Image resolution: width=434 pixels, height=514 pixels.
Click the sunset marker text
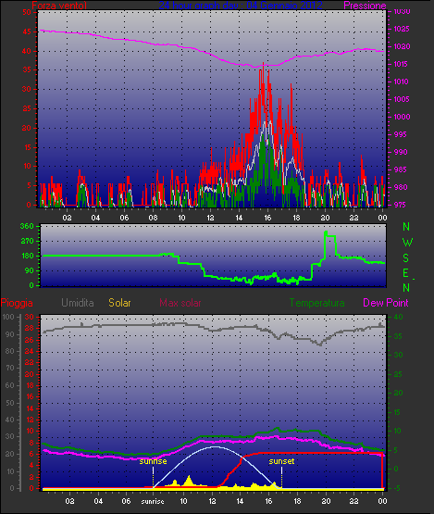coord(281,461)
